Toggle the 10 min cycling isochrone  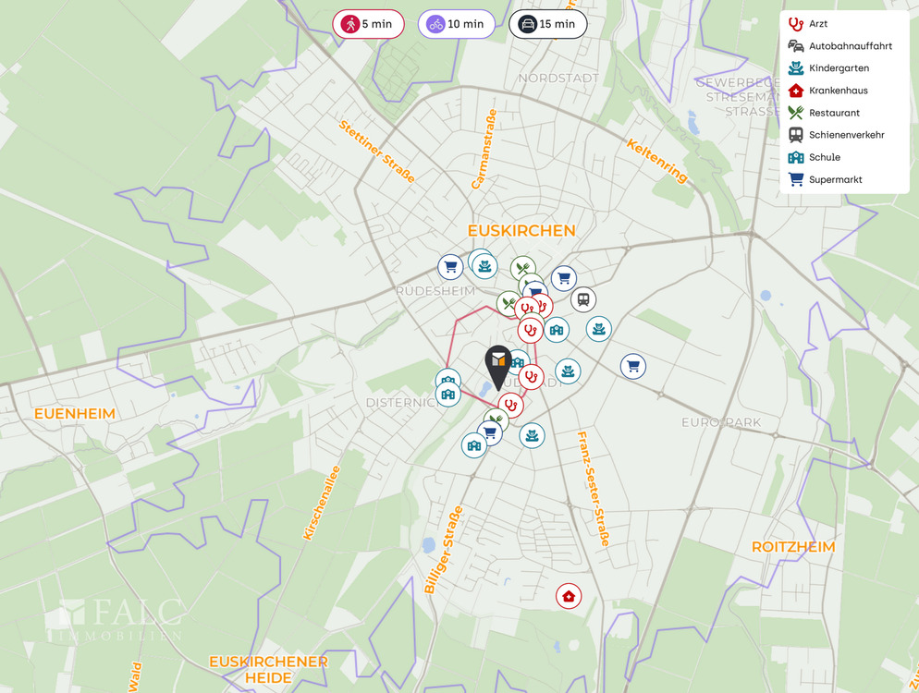(x=456, y=24)
